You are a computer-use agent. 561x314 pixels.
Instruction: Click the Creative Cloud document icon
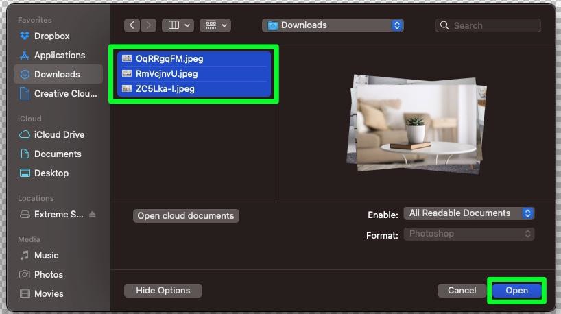(25, 93)
